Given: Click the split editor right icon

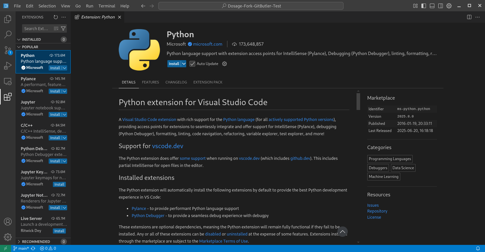Looking at the screenshot, I should pyautogui.click(x=469, y=17).
